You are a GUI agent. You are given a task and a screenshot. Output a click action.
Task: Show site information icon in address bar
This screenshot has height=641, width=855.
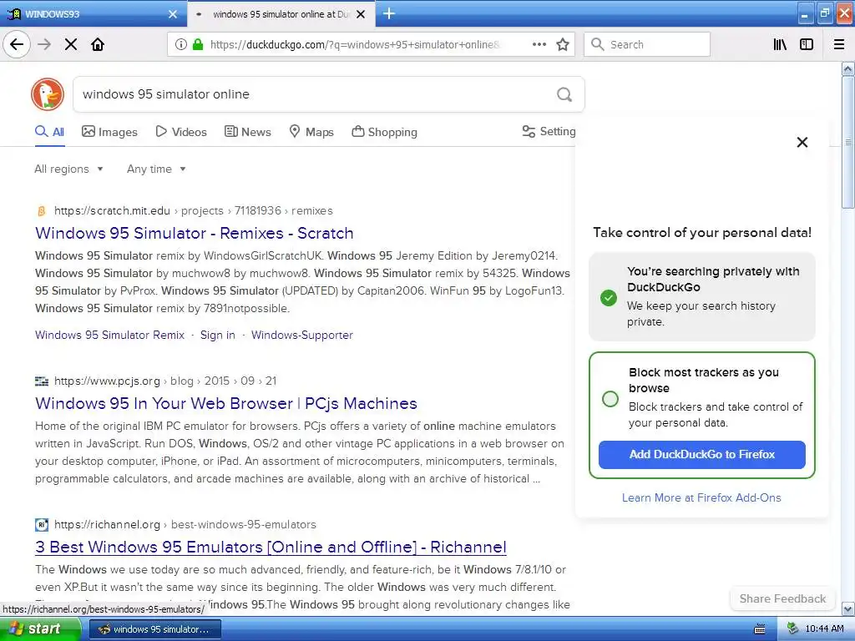click(x=181, y=44)
